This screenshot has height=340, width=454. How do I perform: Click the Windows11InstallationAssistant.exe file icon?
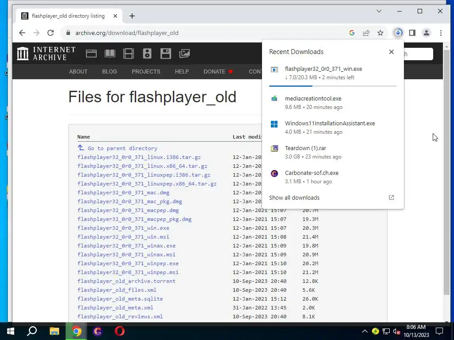pos(274,124)
